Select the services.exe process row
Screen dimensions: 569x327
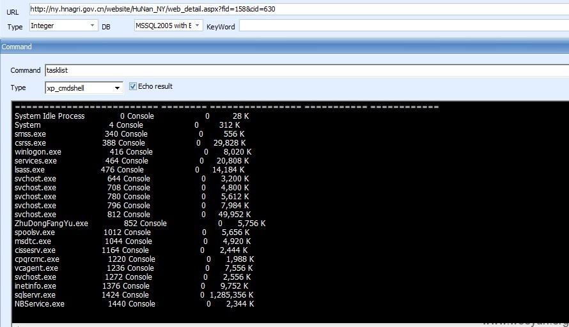coord(132,160)
